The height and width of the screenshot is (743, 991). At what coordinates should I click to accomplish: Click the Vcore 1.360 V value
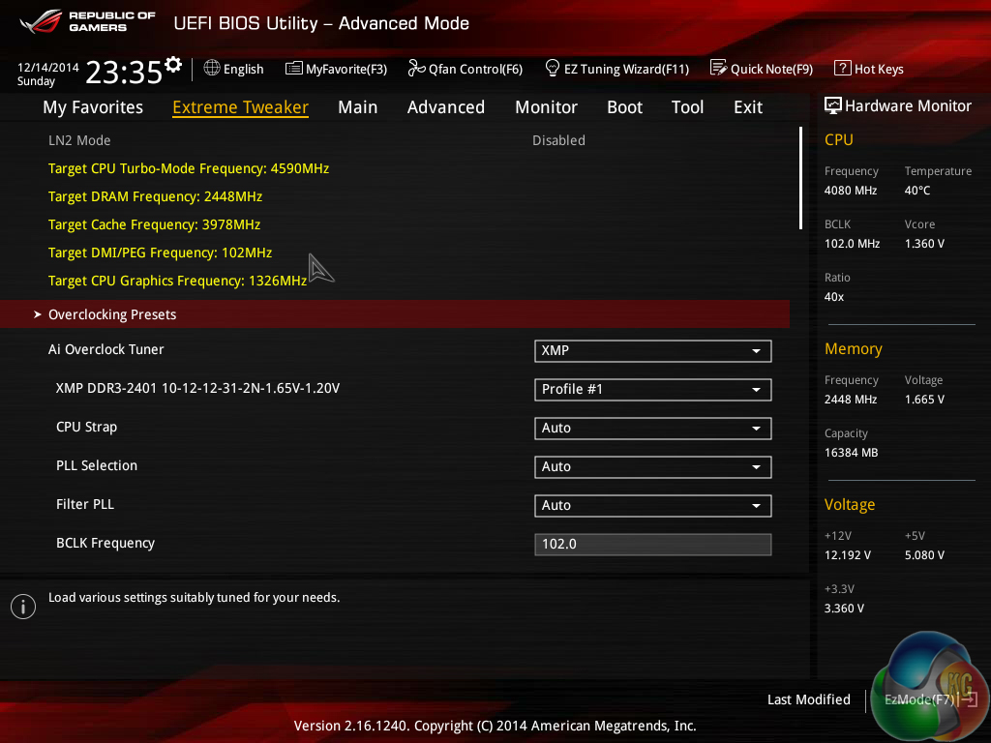[x=924, y=243]
